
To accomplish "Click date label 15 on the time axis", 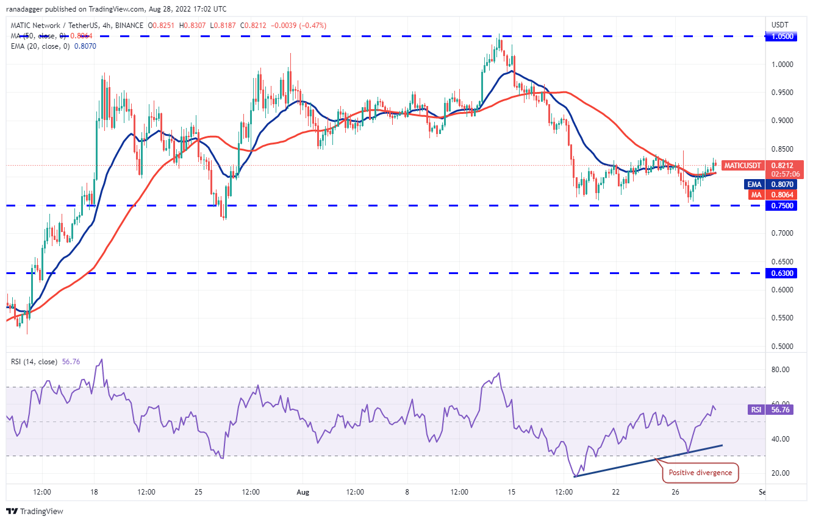I will pos(512,492).
